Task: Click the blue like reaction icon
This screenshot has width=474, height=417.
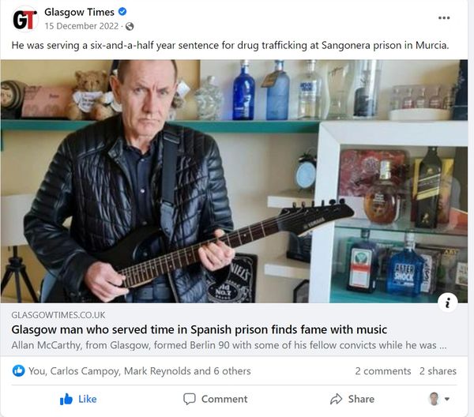Action: (x=18, y=370)
